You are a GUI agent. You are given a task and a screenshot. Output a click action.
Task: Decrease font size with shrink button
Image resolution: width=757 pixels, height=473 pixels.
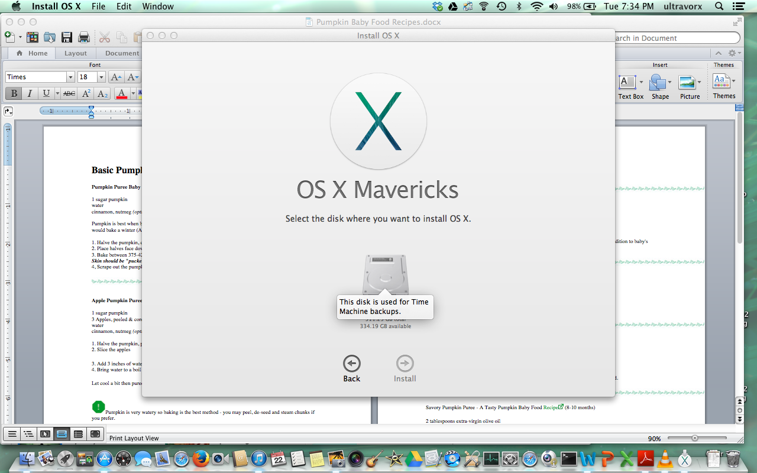[133, 77]
